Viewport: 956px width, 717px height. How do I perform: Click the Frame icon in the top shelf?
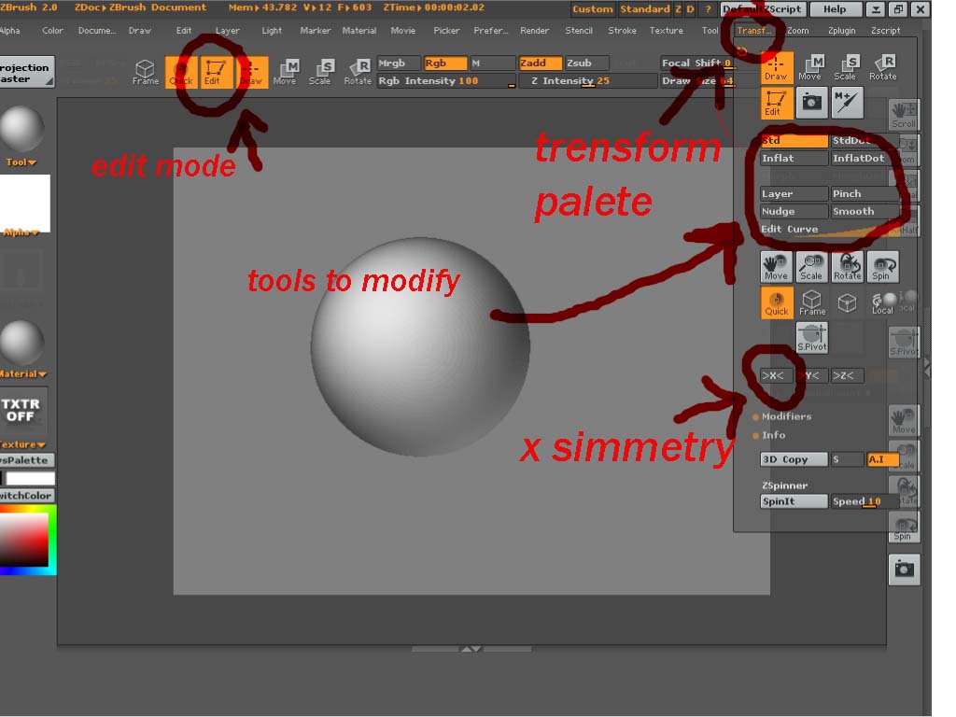(x=145, y=71)
